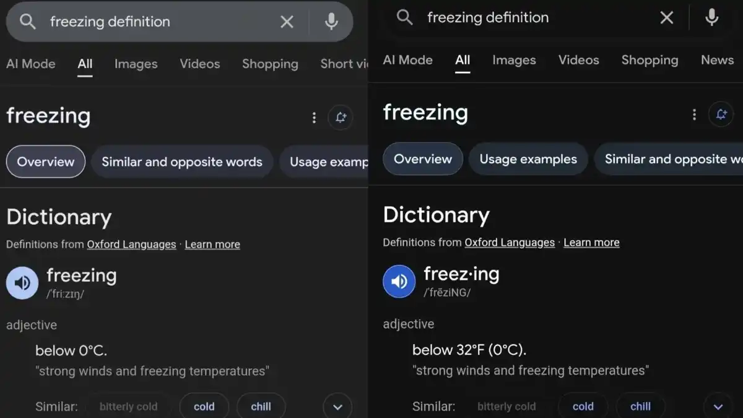Viewport: 743px width, 418px height.
Task: Click the voice search microphone in right panel
Action: pos(711,17)
